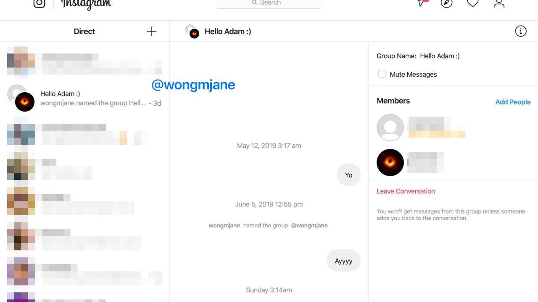Viewport: 538px width, 302px height.
Task: Start a new message with plus icon
Action: pos(152,31)
